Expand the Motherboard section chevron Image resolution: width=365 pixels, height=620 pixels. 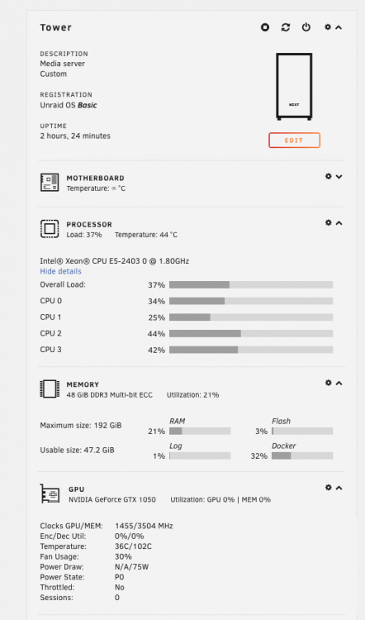[339, 177]
